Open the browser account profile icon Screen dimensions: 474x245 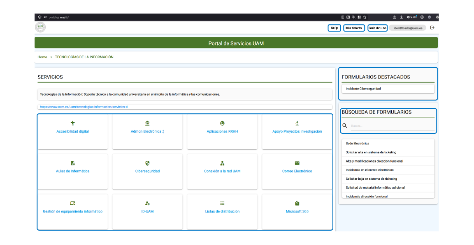[422, 17]
